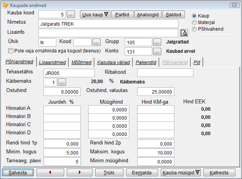Close the Kaupade andmed window

[235, 5]
